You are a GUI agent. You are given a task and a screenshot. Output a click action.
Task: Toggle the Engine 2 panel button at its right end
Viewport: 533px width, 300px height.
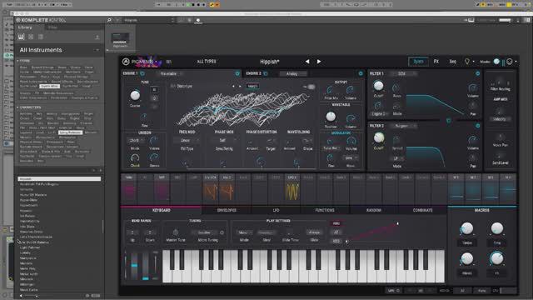(x=361, y=73)
